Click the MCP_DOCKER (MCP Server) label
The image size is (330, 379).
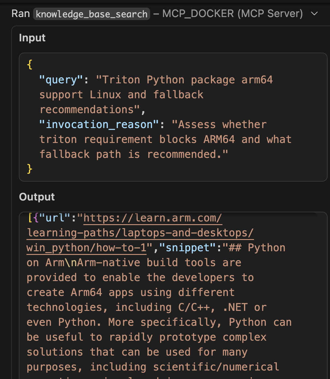232,13
